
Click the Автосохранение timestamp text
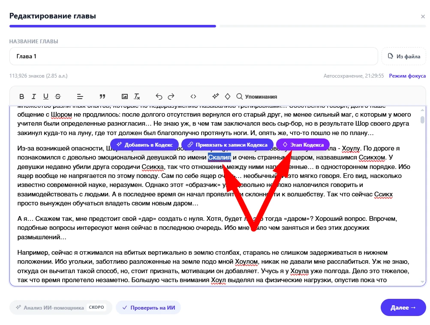(x=354, y=76)
